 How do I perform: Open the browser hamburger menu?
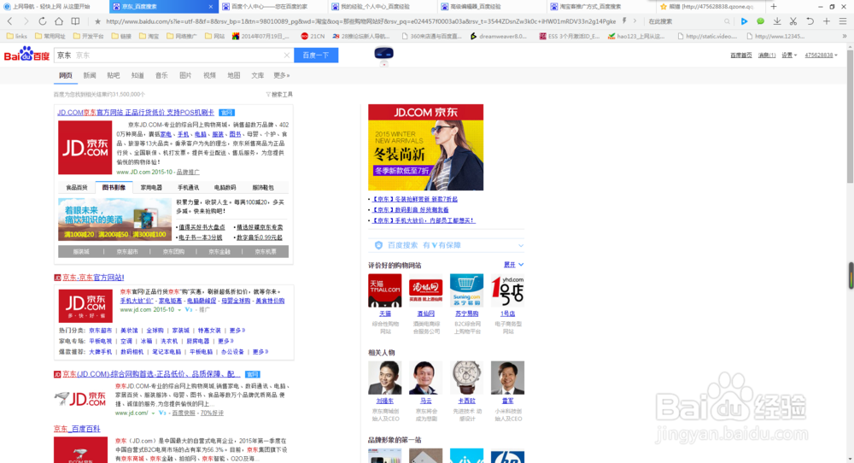843,21
